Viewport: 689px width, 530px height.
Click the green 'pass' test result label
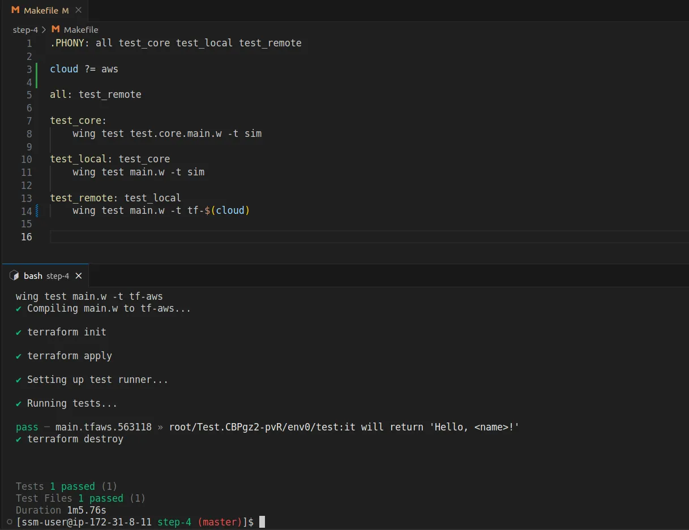pos(27,427)
